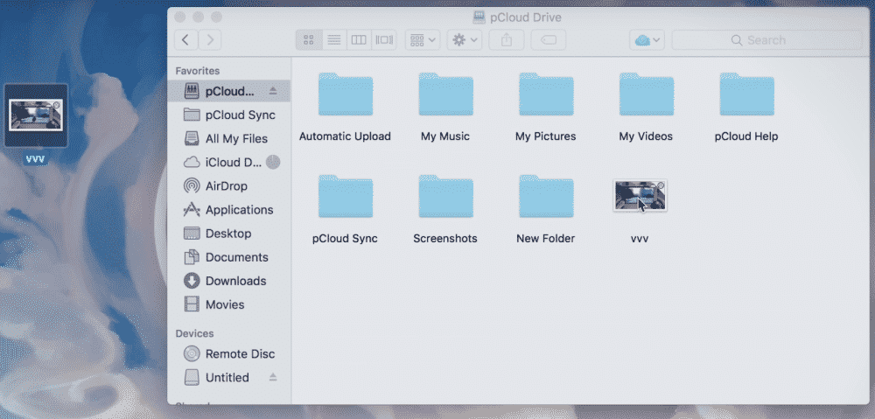Select the My Pictures folder

pyautogui.click(x=546, y=94)
